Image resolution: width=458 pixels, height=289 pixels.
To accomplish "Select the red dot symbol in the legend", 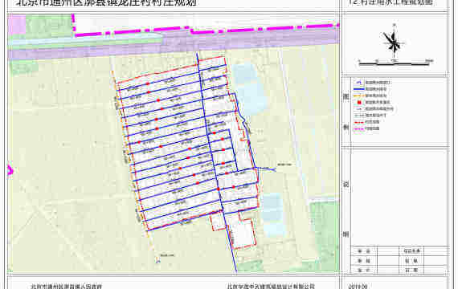I will (359, 102).
